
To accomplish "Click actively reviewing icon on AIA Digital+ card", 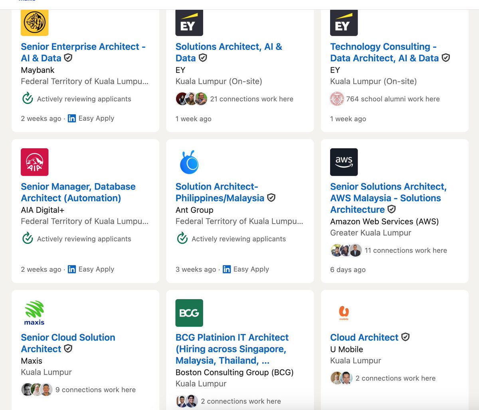I will click(x=28, y=238).
